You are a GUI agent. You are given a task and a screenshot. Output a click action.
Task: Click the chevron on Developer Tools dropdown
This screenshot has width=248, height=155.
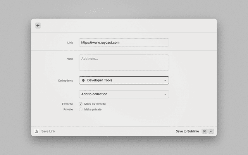click(x=165, y=81)
